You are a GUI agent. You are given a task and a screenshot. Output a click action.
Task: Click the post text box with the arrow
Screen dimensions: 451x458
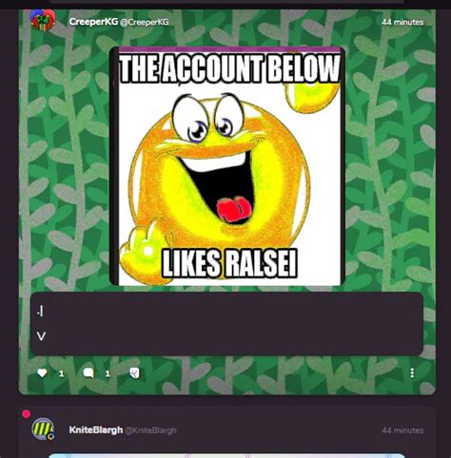227,324
